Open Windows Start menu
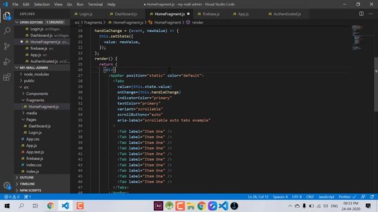Image resolution: width=378 pixels, height=212 pixels. [7, 206]
